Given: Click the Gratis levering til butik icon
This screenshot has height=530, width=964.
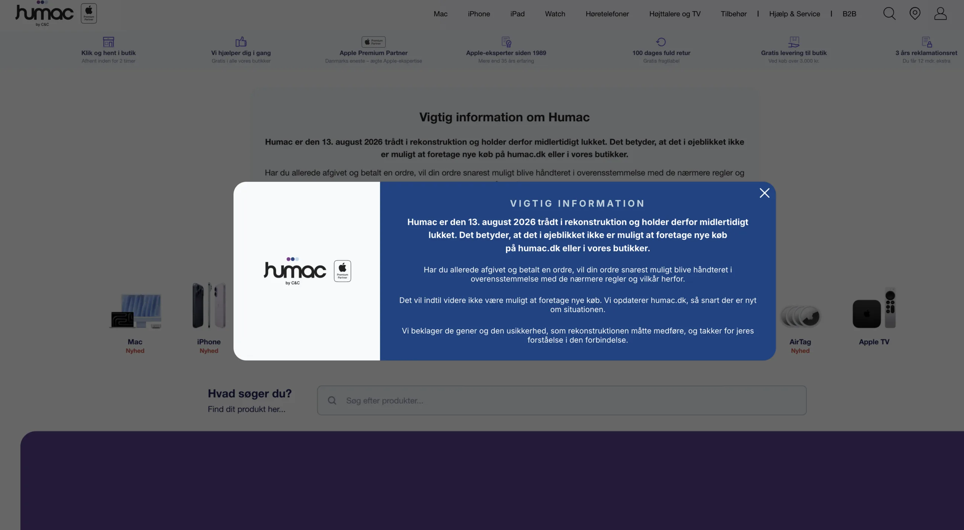Looking at the screenshot, I should point(793,41).
